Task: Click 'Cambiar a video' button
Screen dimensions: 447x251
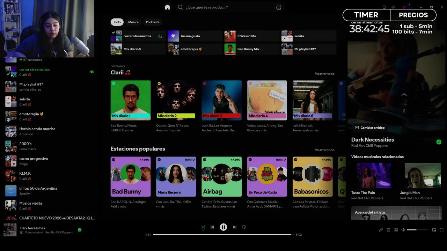Action: [370, 128]
